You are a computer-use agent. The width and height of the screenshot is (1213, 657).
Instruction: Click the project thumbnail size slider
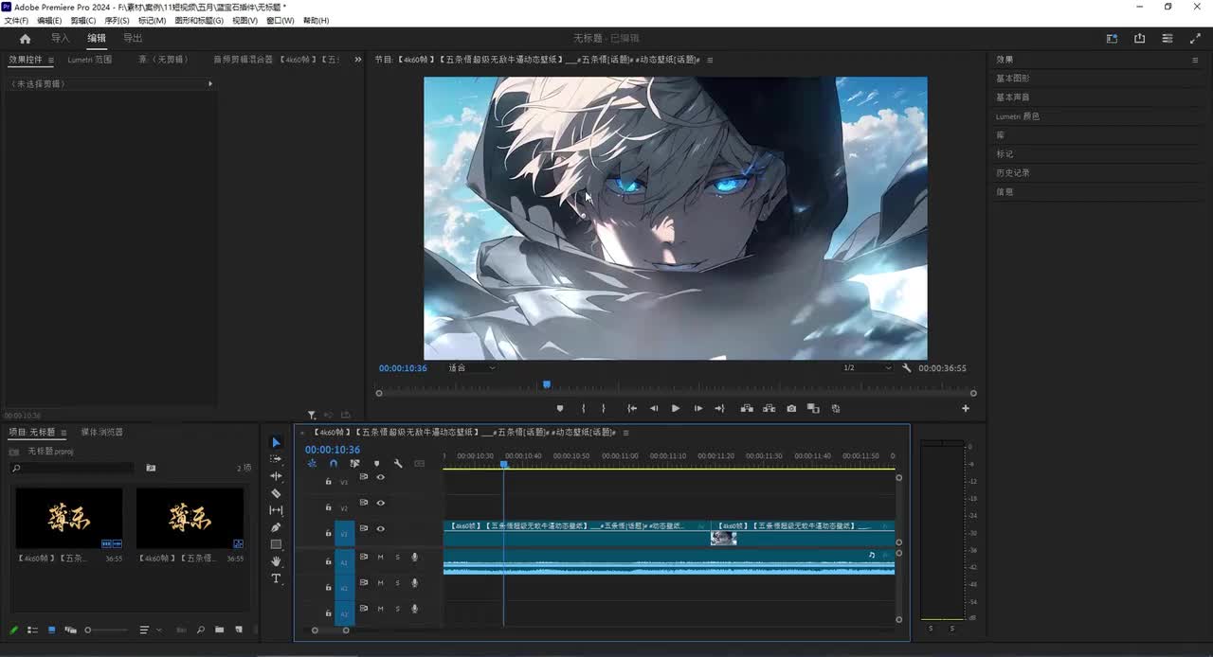click(88, 630)
